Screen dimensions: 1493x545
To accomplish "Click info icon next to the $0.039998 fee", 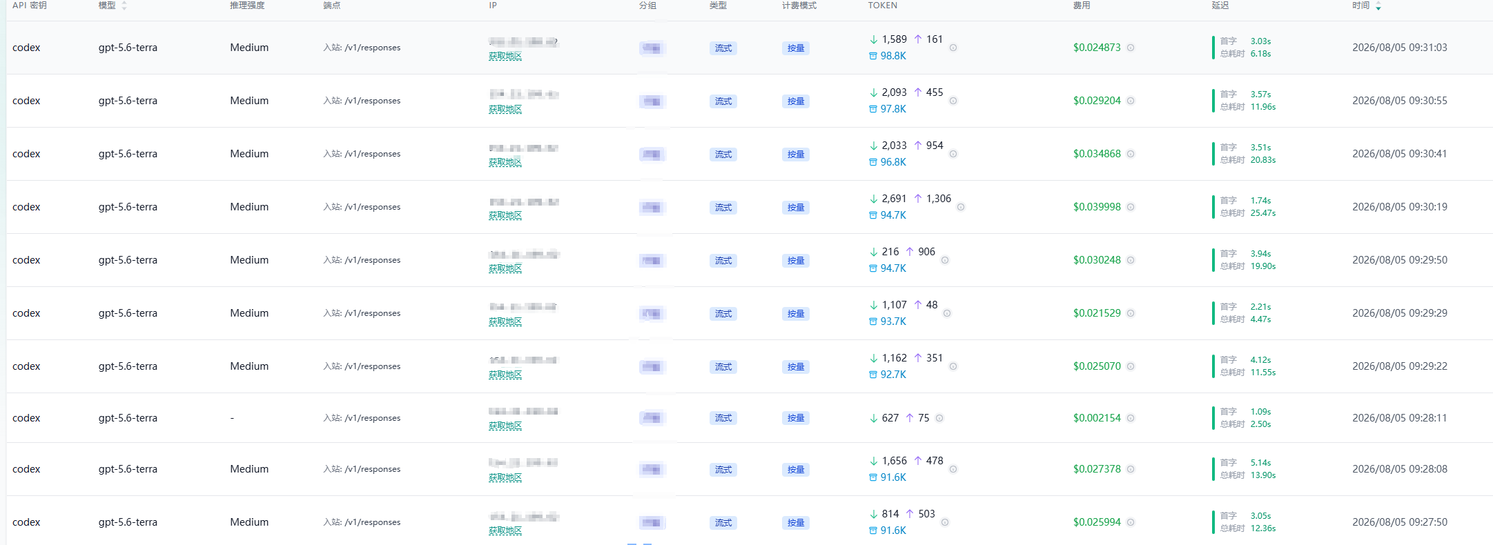I will coord(1131,207).
